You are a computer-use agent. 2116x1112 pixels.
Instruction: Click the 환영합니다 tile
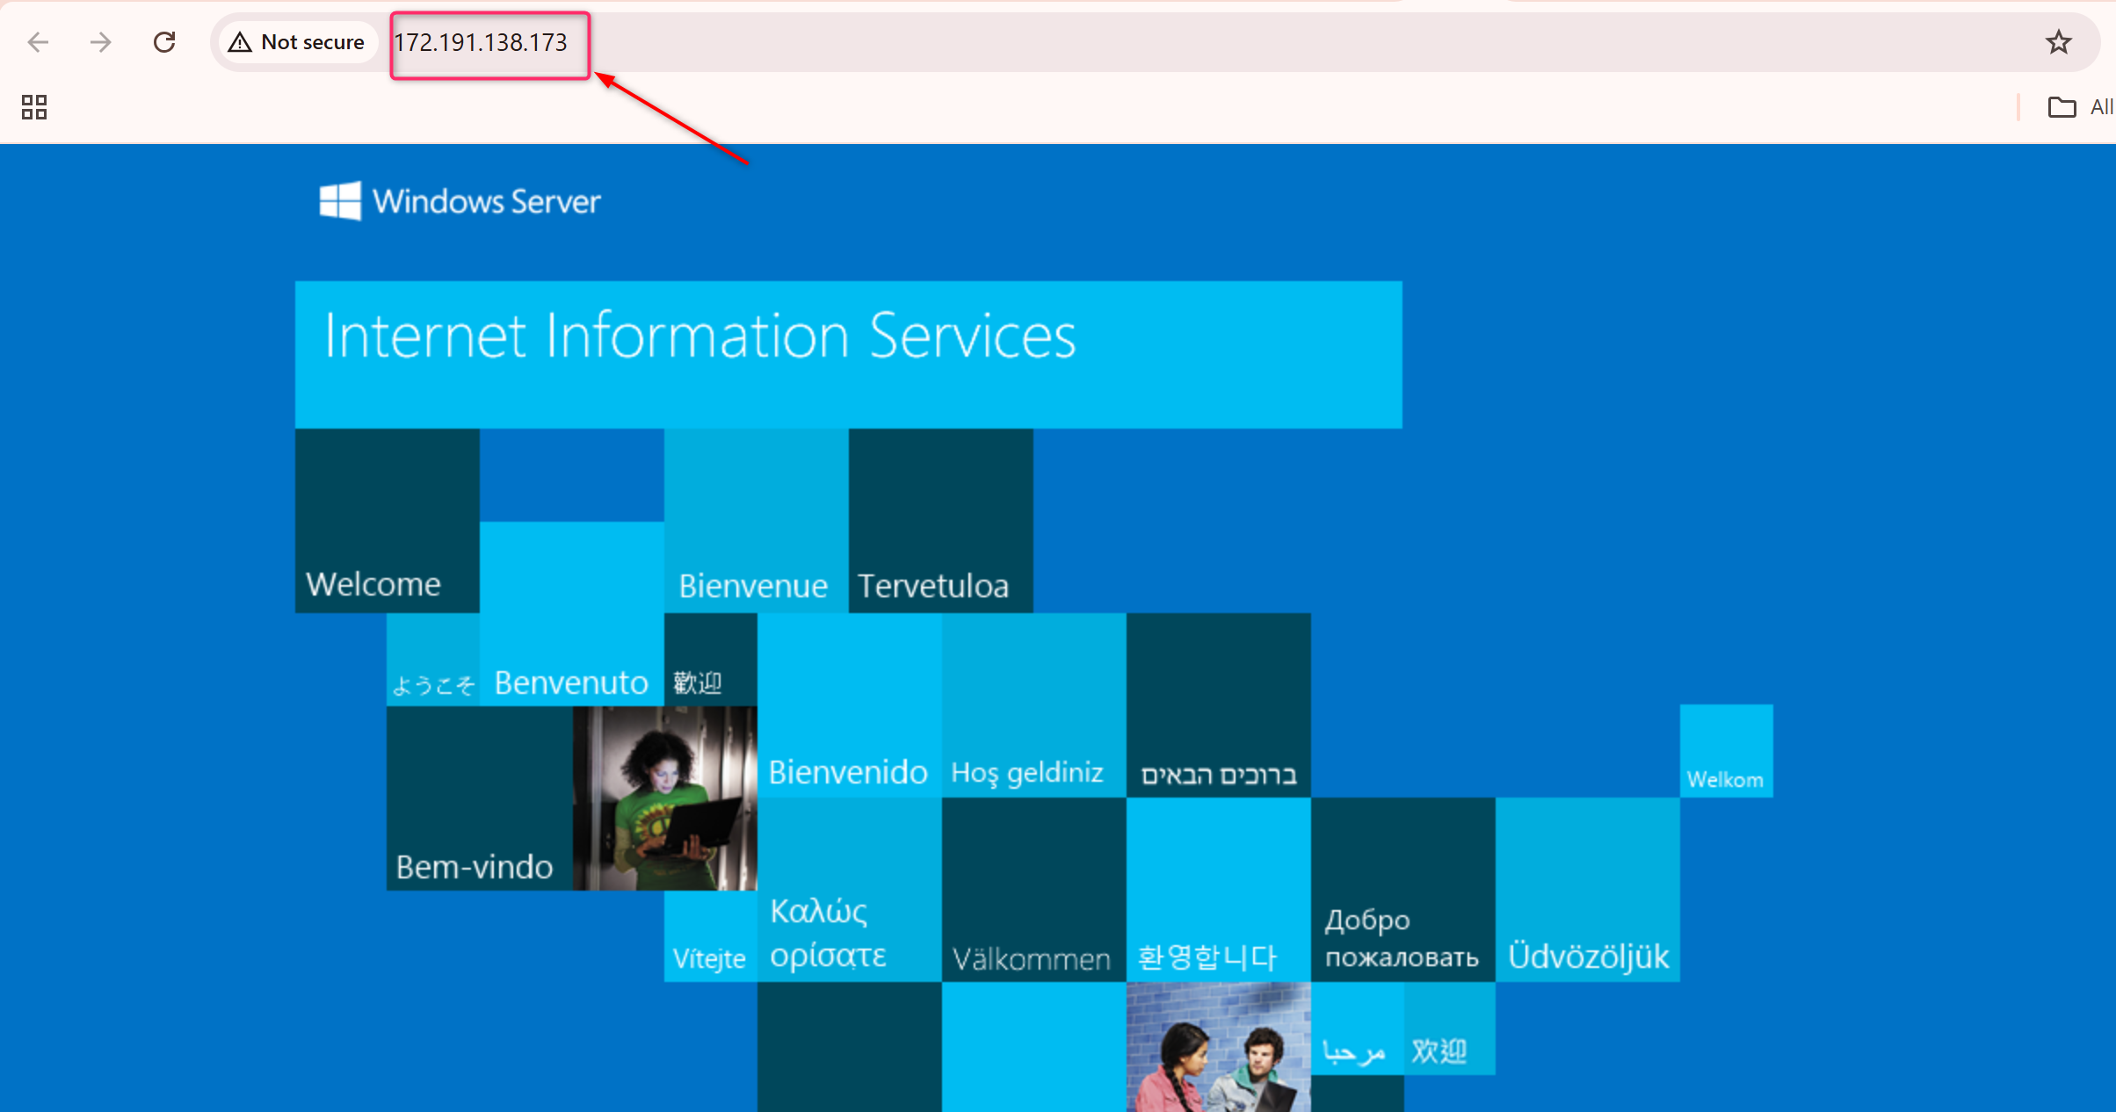tap(1219, 890)
